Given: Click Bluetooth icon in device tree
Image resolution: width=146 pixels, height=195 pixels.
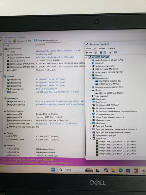Looking at the screenshot, I should [x=93, y=63].
